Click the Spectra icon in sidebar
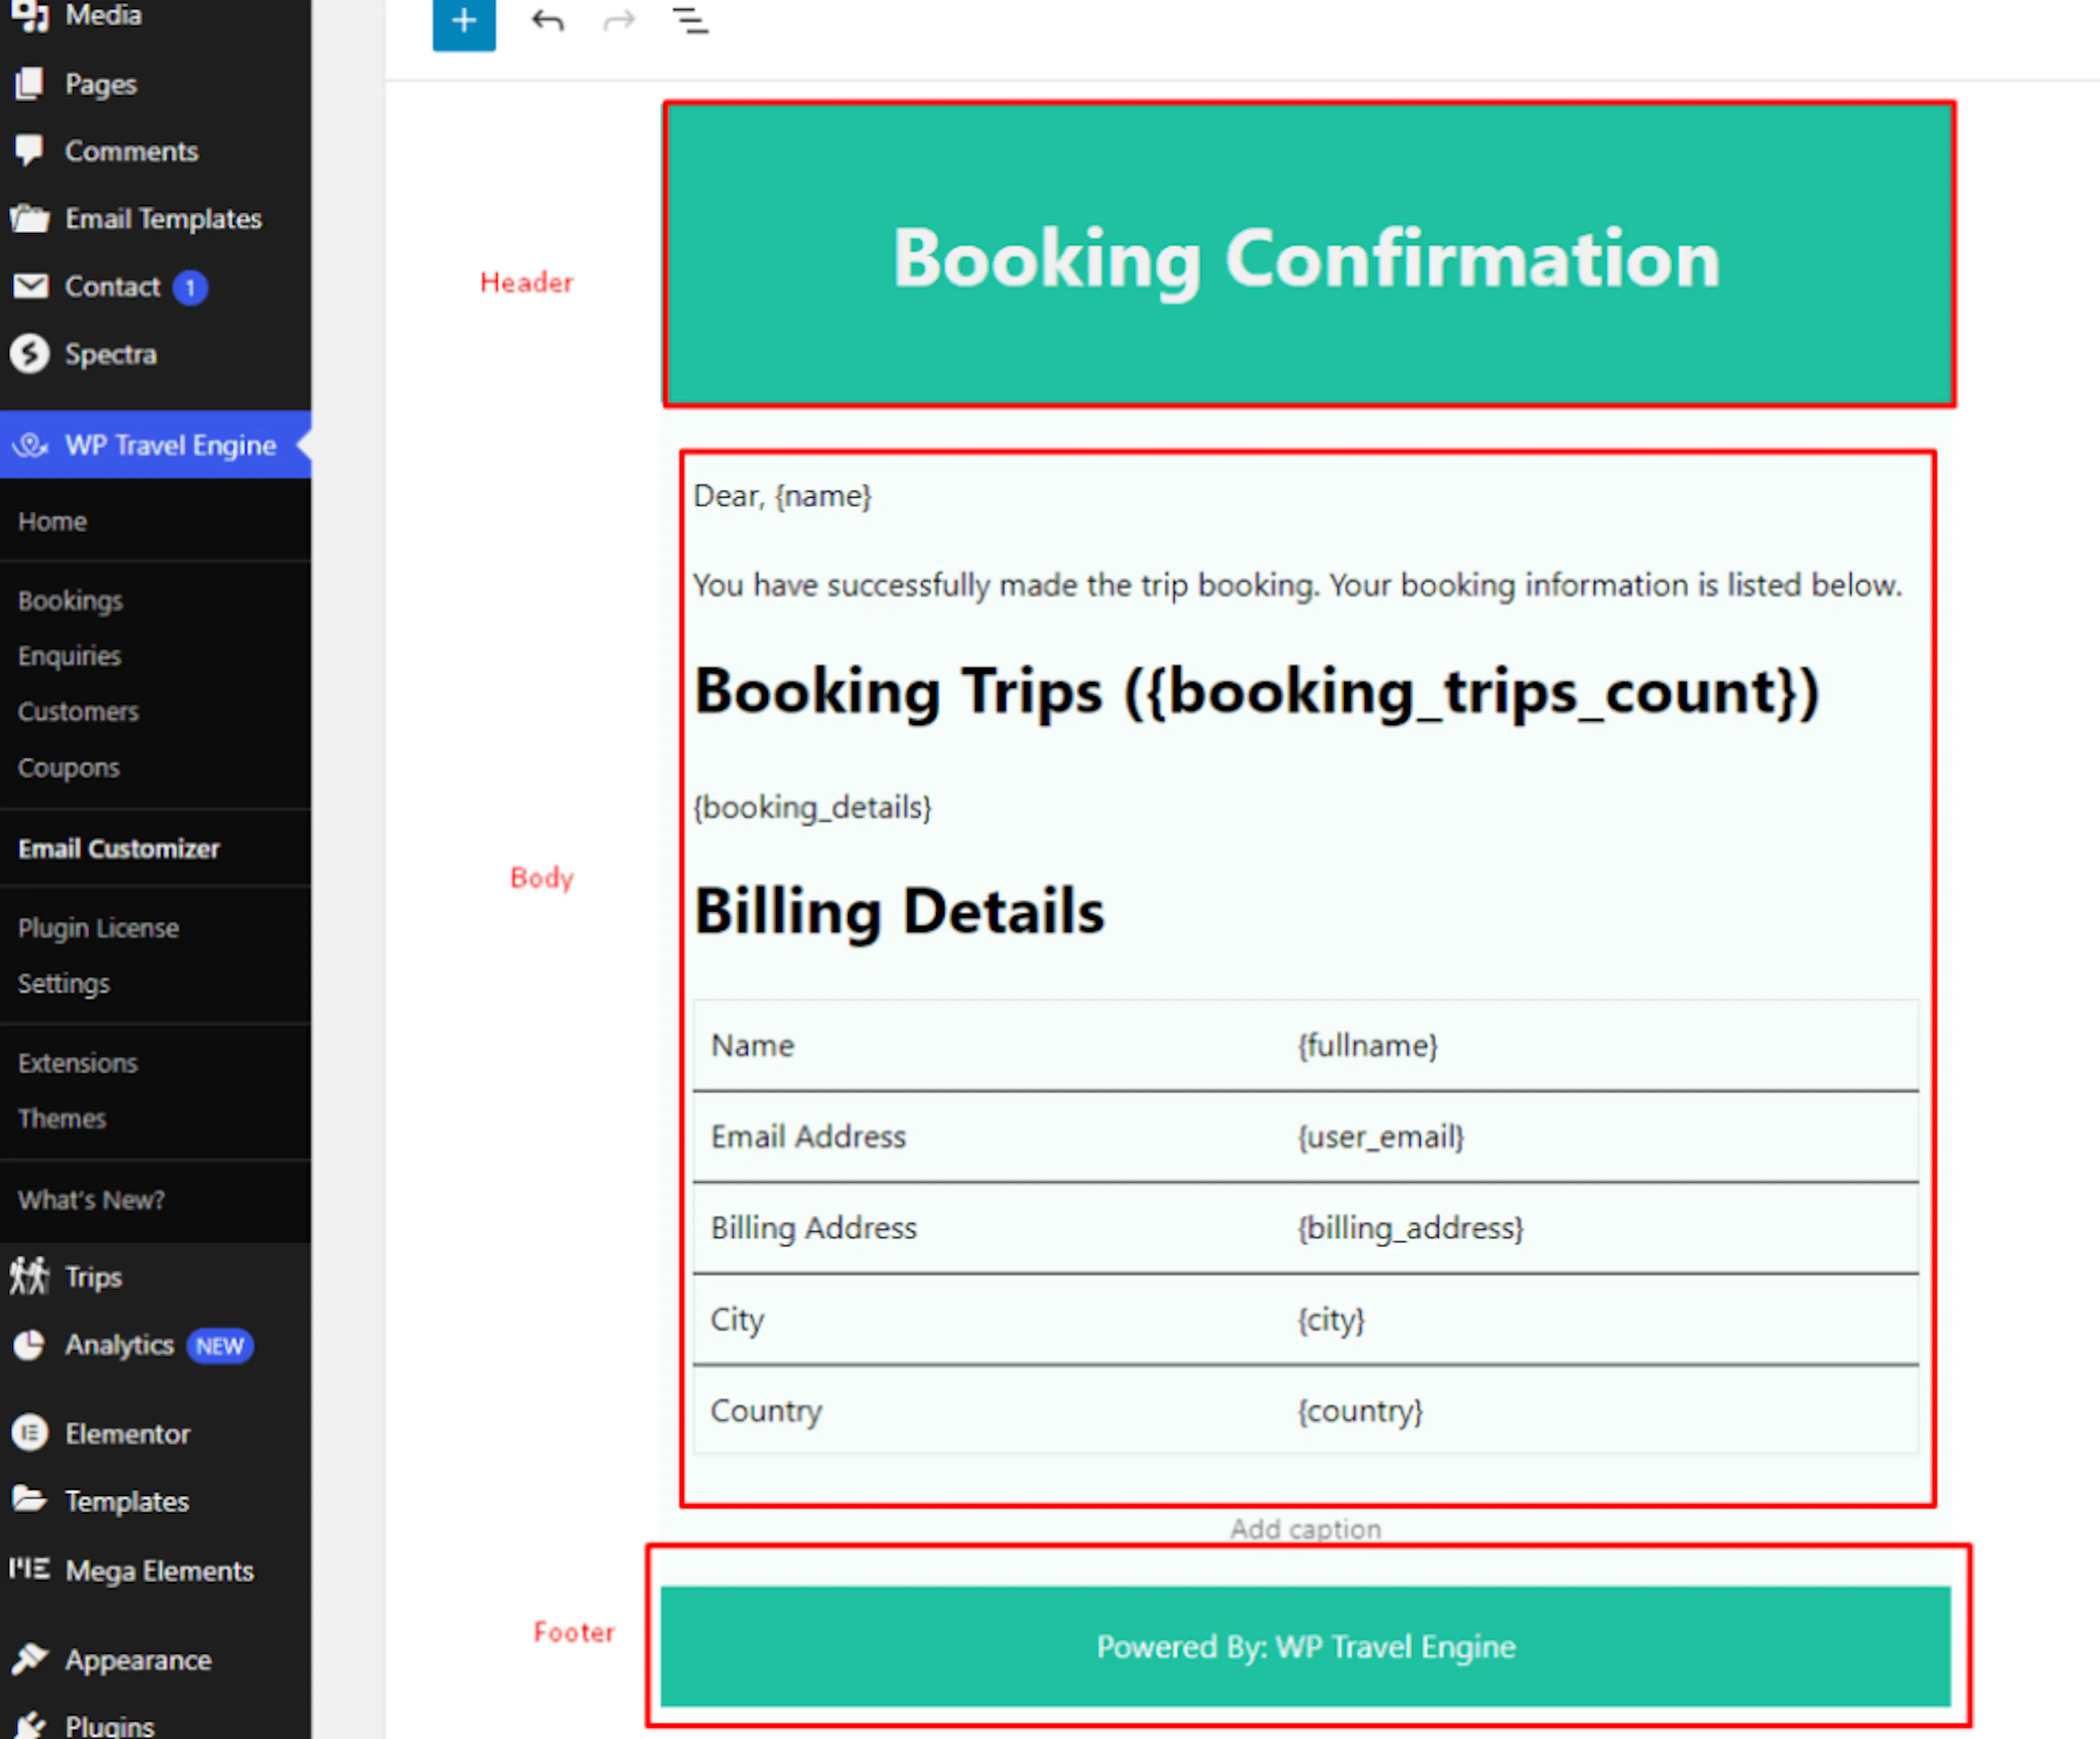 [x=30, y=354]
